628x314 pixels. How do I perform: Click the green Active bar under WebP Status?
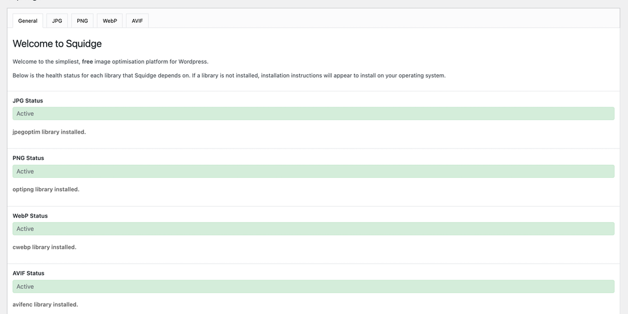[313, 229]
